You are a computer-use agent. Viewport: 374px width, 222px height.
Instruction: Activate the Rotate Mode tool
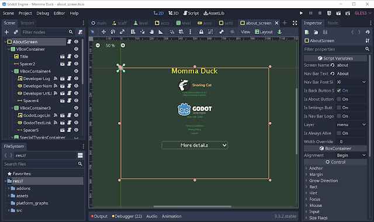[113, 32]
